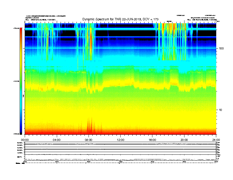This screenshot has height=180, width=233.
Task: Click the 'Dynamic Spectrum for TNR 22-JUN-2019' title
Action: pos(120,19)
